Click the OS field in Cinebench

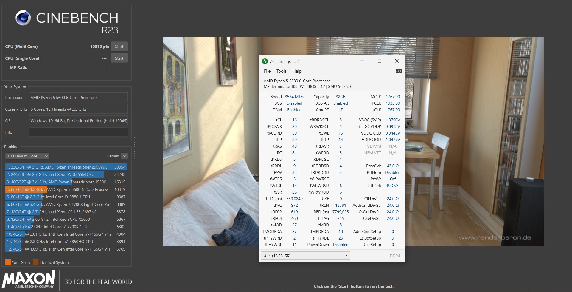(x=78, y=121)
